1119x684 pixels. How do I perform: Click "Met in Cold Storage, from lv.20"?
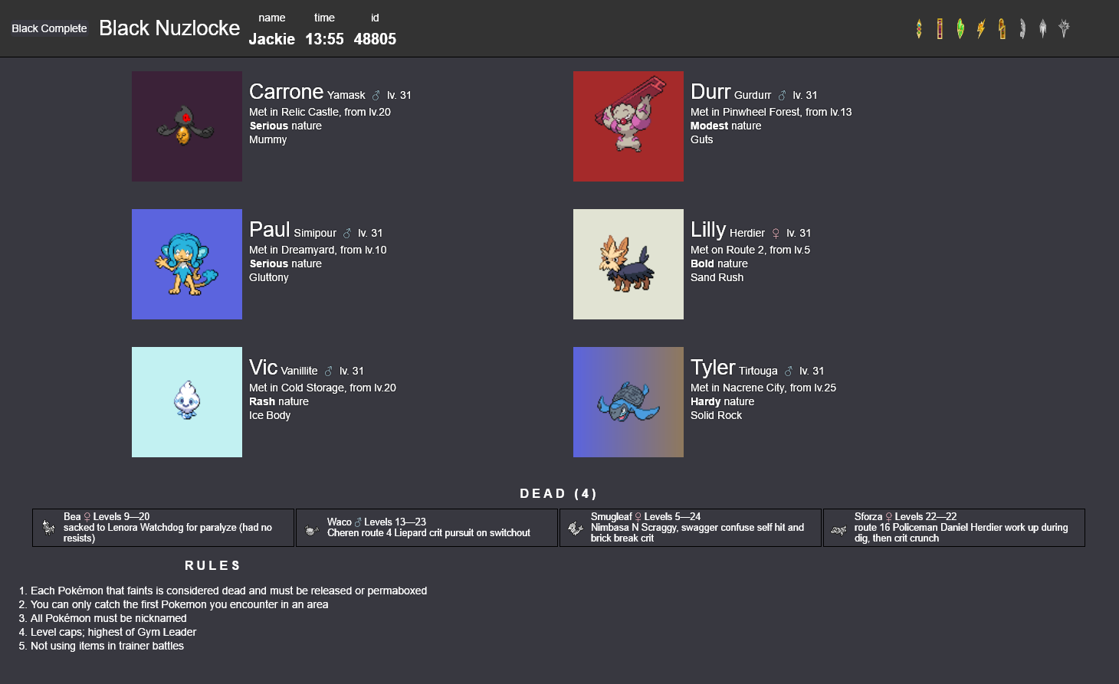323,388
